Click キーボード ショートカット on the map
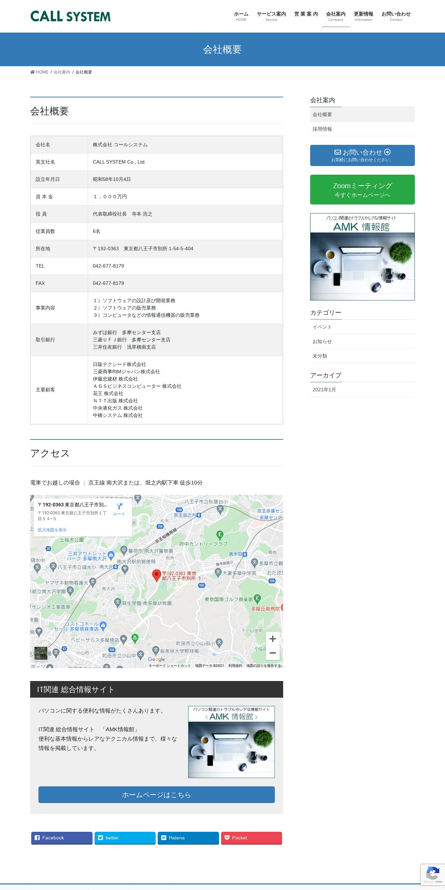 (x=169, y=666)
